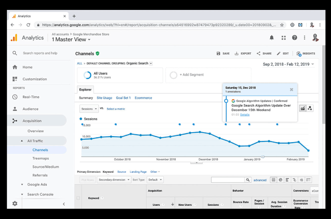
Task: Open Secondary dimension dropdown
Action: (114, 180)
